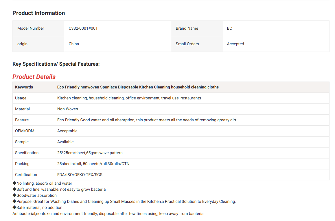The width and height of the screenshot is (335, 221).
Task: Click the Small Orders Accepted cell
Action: coord(235,44)
